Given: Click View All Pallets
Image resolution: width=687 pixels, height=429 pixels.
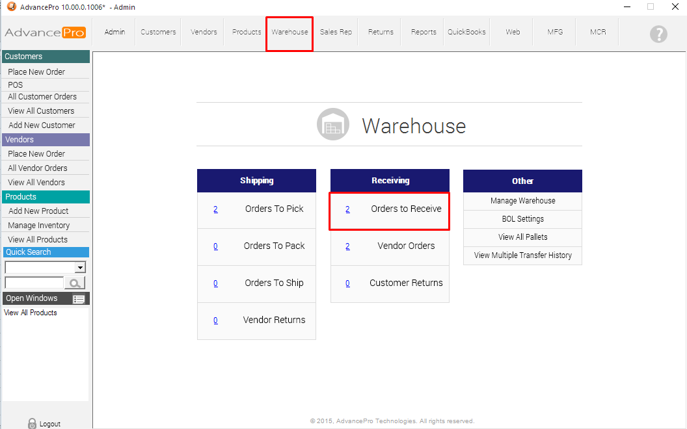Looking at the screenshot, I should [522, 237].
